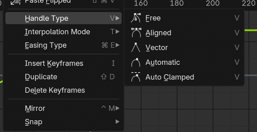Screen dimensions: 257x132
Task: Click the Automatic handle icon
Action: tap(136, 62)
